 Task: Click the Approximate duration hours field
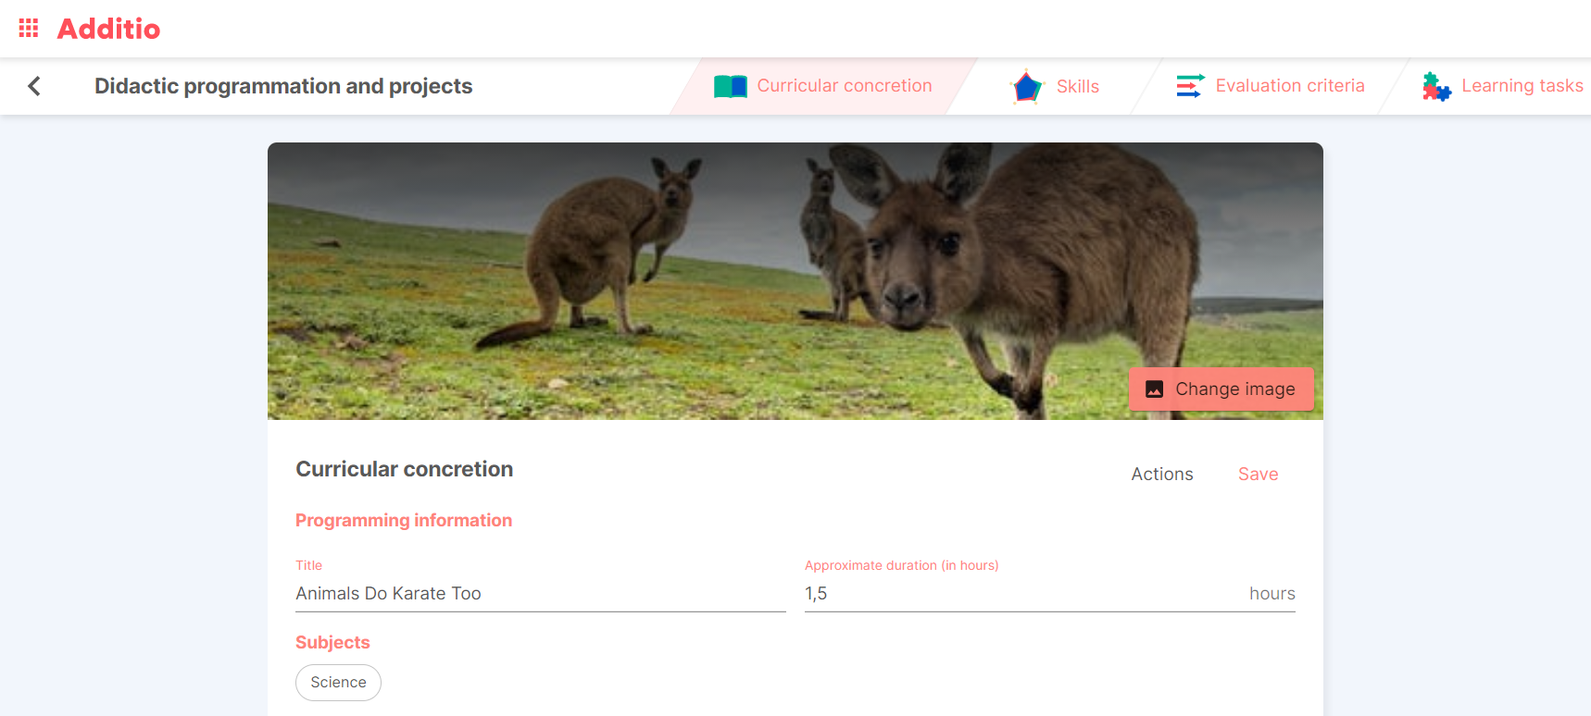[x=1049, y=593]
